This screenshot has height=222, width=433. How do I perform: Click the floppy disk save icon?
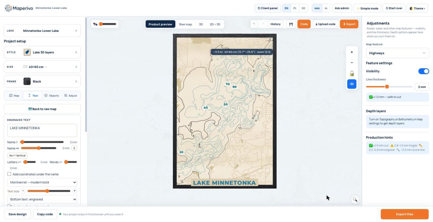click(291, 24)
